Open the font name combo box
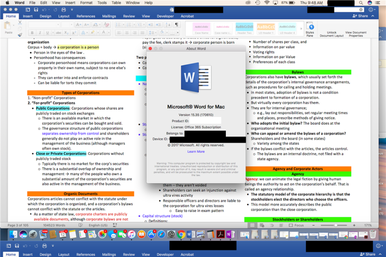386x257 pixels. click(44, 25)
